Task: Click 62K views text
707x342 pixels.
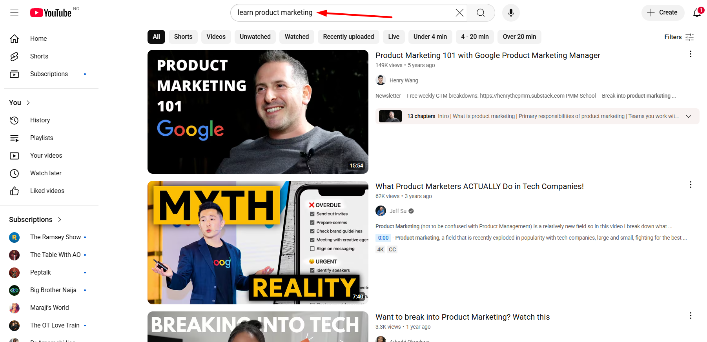Action: 387,196
